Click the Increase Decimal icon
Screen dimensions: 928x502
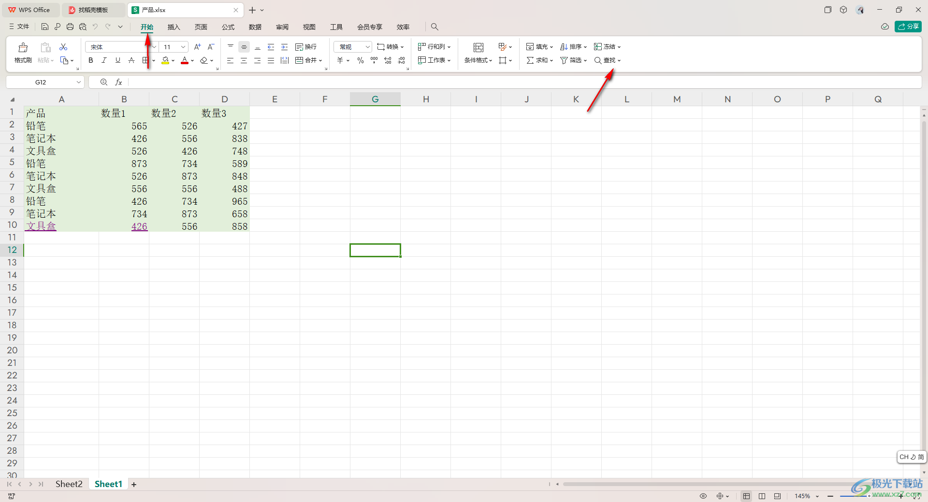point(388,60)
